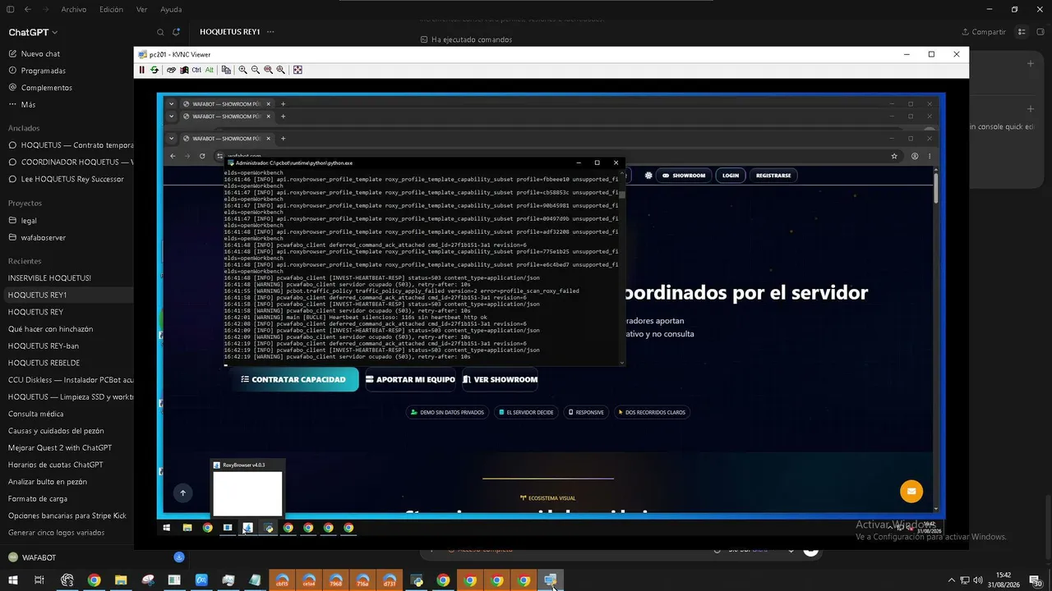Select recent chat INSERVIBLE HOQUETUS!
The height and width of the screenshot is (591, 1052).
tap(67, 278)
